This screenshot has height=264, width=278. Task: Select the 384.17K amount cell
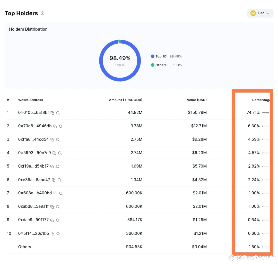pyautogui.click(x=135, y=220)
